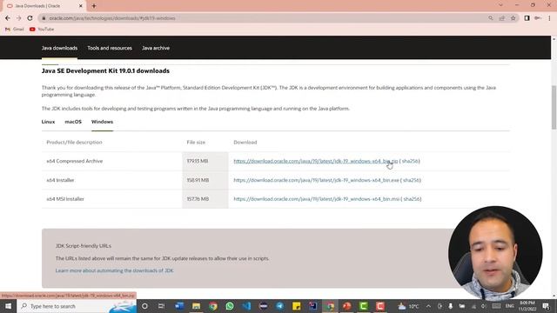
Task: Open sha256 for the MSI installer
Action: point(412,199)
